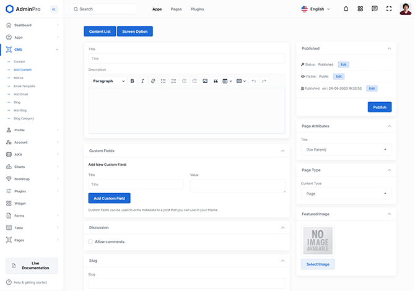Apply italic formatting in the editor
The image size is (415, 291).
point(142,81)
